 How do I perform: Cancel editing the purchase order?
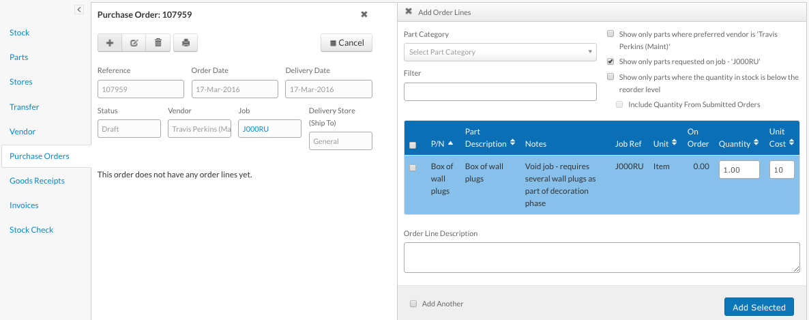pyautogui.click(x=347, y=43)
